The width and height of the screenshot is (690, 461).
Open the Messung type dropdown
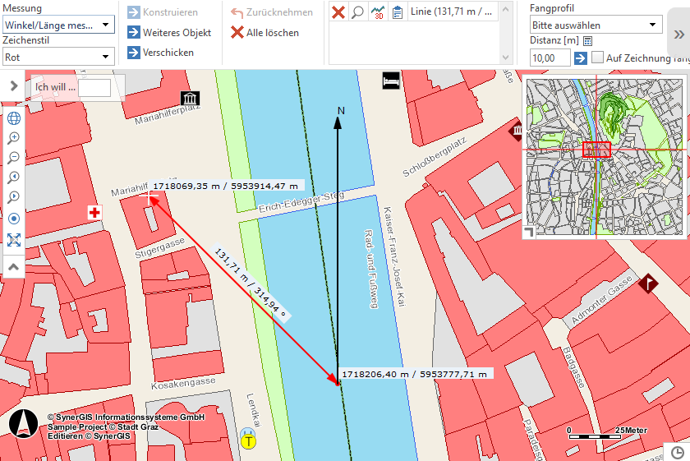pyautogui.click(x=57, y=25)
